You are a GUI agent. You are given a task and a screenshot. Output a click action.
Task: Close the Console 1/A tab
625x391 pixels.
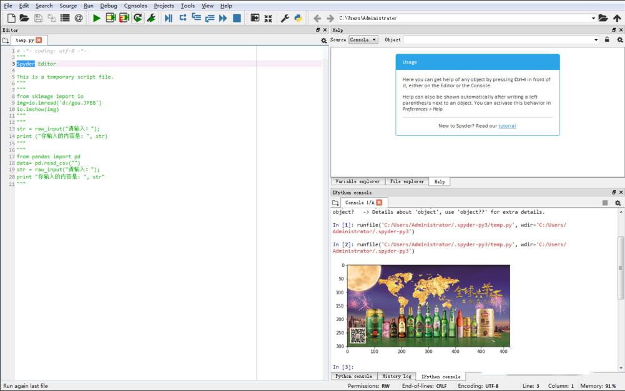coord(379,203)
